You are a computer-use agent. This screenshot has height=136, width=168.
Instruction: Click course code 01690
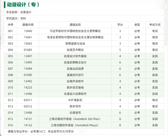click(x=28, y=75)
